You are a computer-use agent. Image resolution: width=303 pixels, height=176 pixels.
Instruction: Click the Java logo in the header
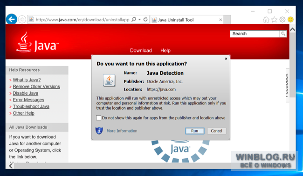click(x=37, y=42)
